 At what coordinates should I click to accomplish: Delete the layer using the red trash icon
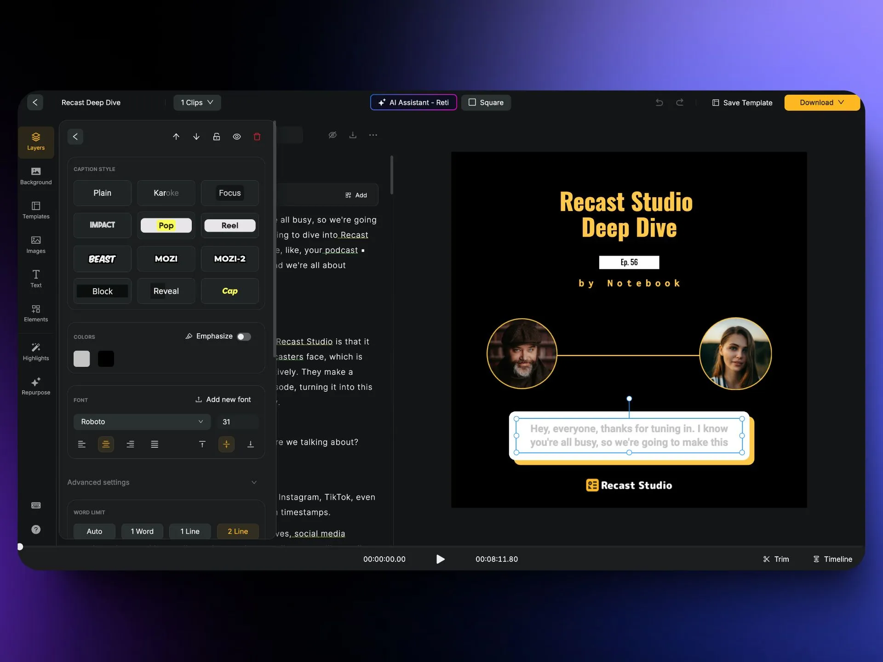coord(257,137)
